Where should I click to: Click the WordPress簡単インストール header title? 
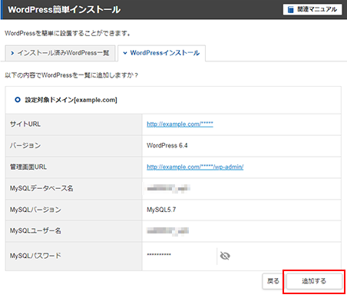point(64,10)
